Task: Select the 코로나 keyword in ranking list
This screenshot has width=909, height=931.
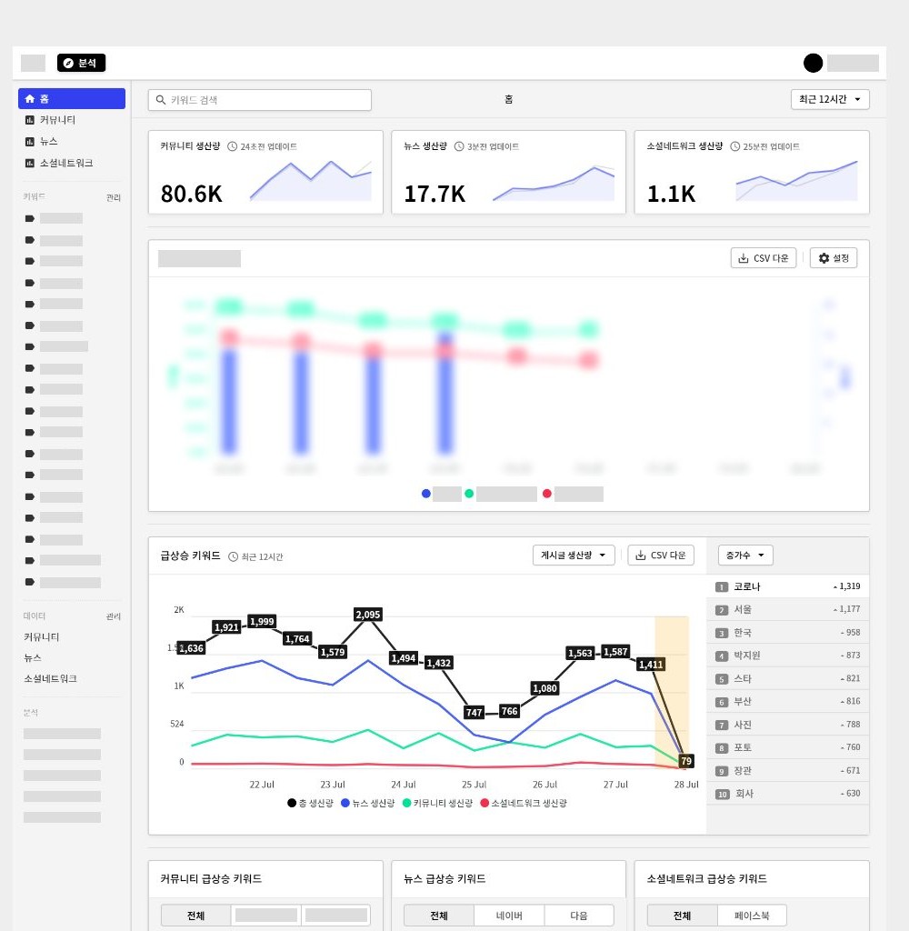Action: click(x=747, y=586)
